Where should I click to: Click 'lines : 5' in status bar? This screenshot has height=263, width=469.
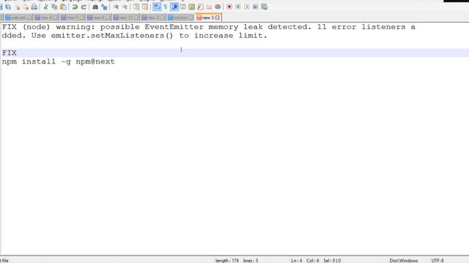pos(251,260)
